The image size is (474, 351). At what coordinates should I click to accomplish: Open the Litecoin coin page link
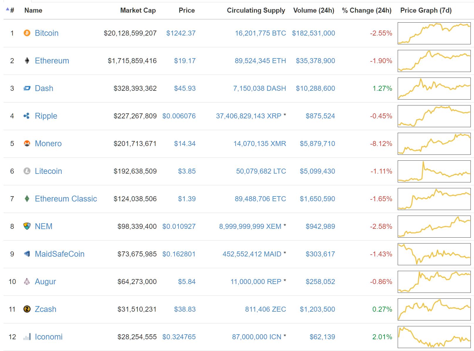pyautogui.click(x=48, y=171)
